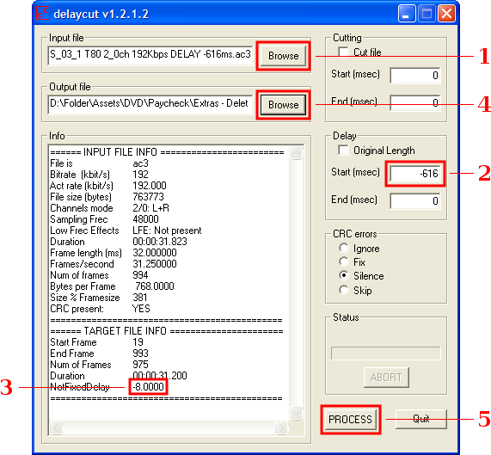Choose the Silence CRC errors option
Viewport: 491px width, 455px height.
pyautogui.click(x=343, y=275)
